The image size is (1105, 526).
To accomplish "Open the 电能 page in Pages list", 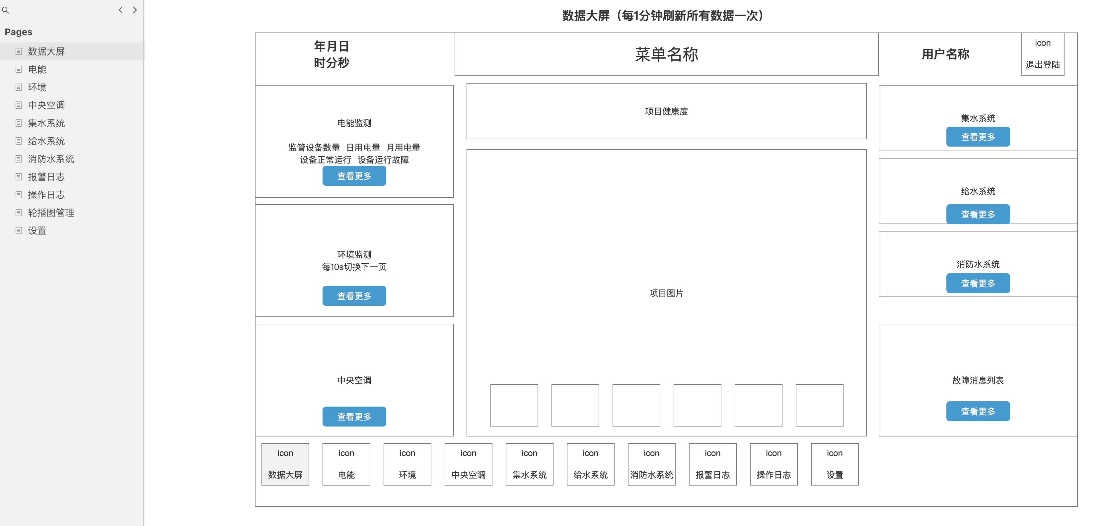I will [x=72, y=69].
